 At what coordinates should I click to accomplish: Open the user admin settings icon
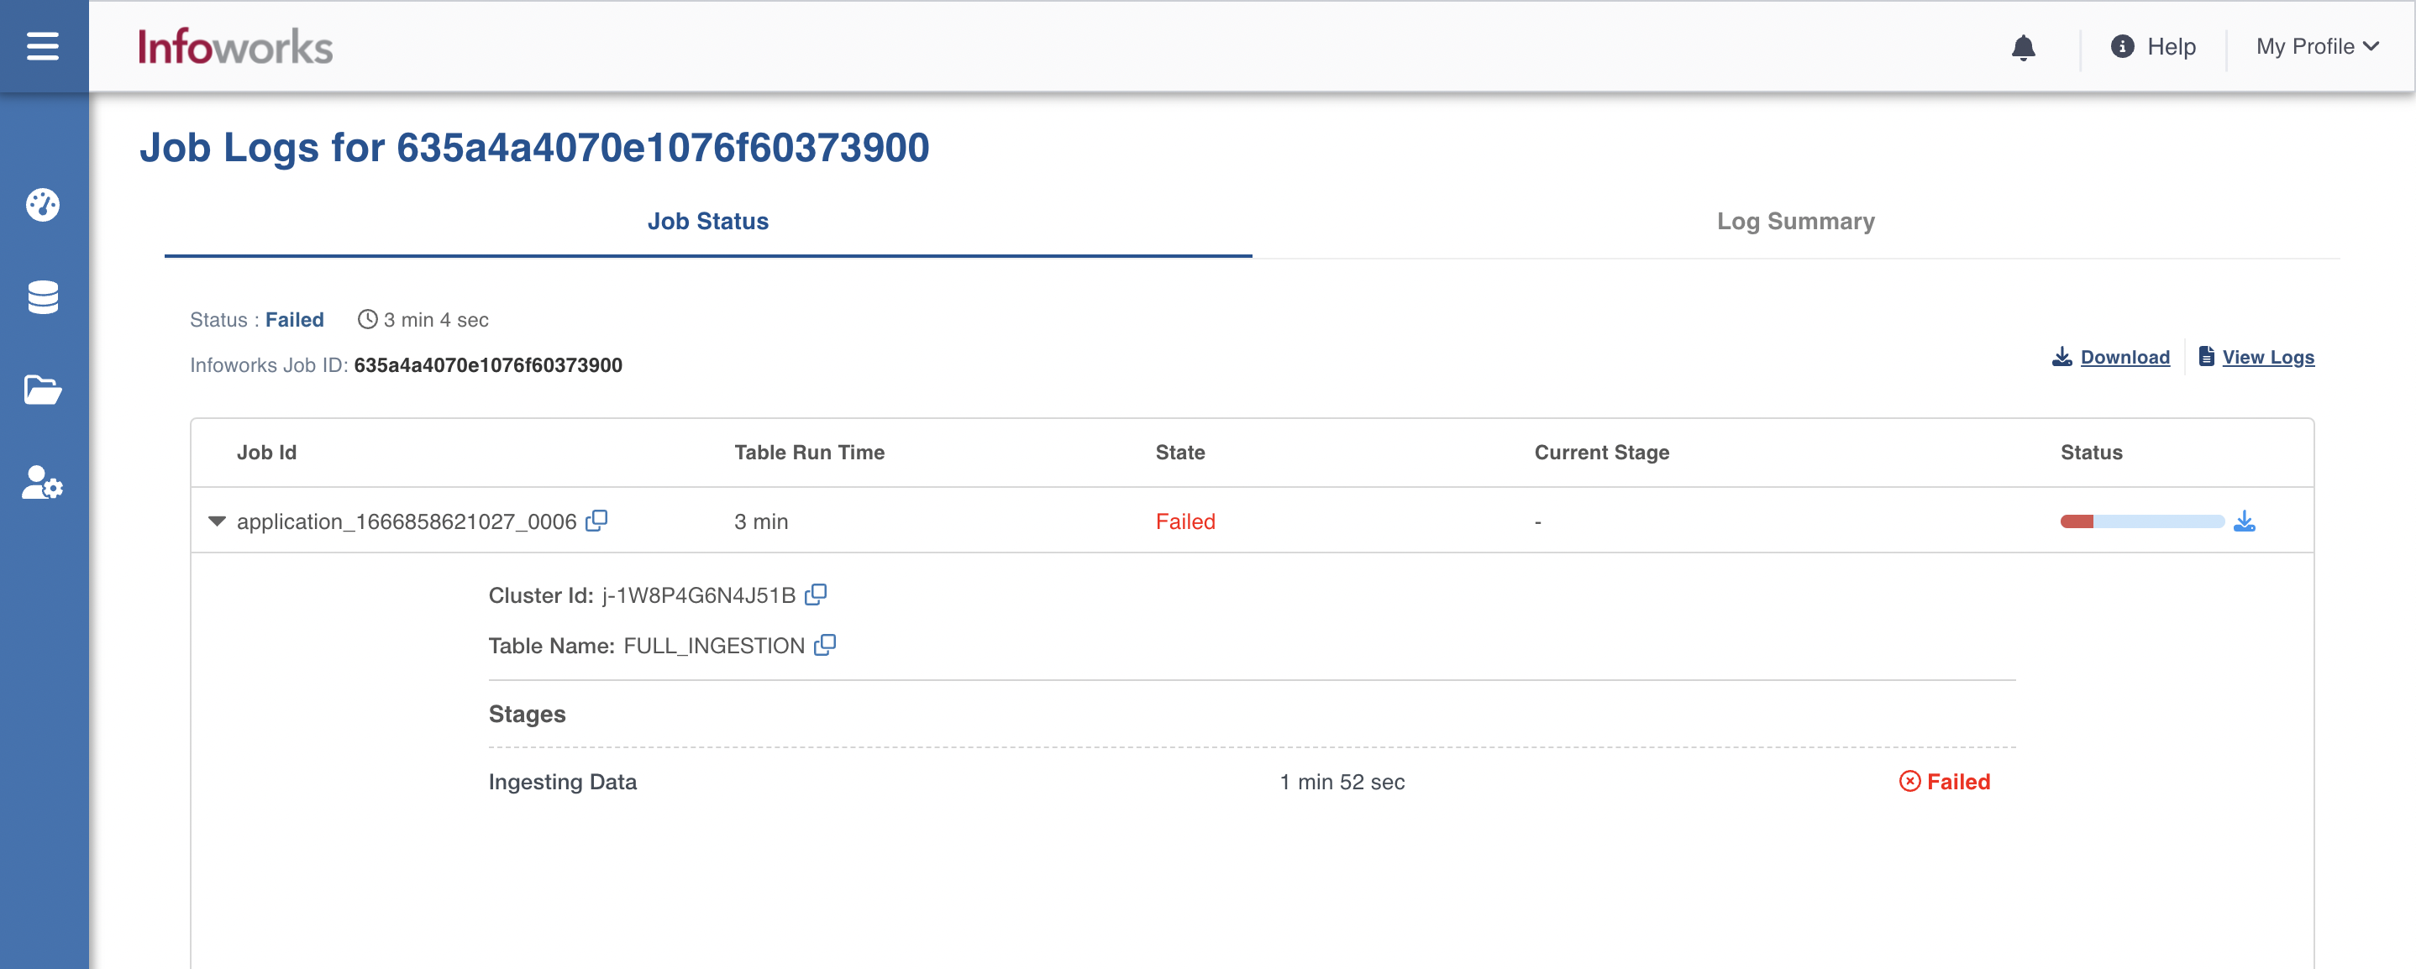pos(43,483)
